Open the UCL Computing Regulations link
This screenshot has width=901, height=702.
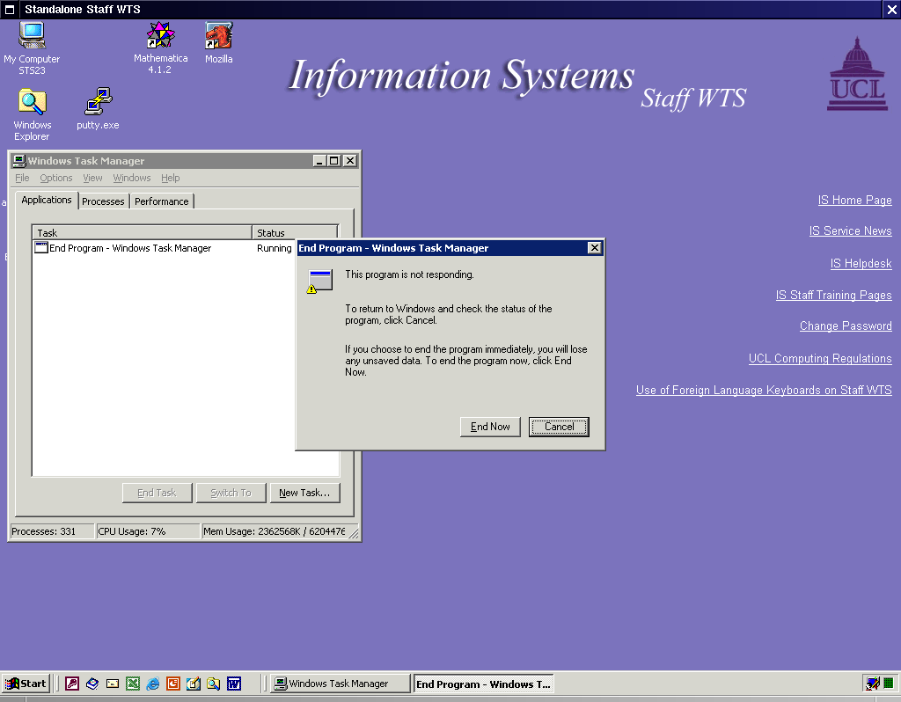click(820, 358)
